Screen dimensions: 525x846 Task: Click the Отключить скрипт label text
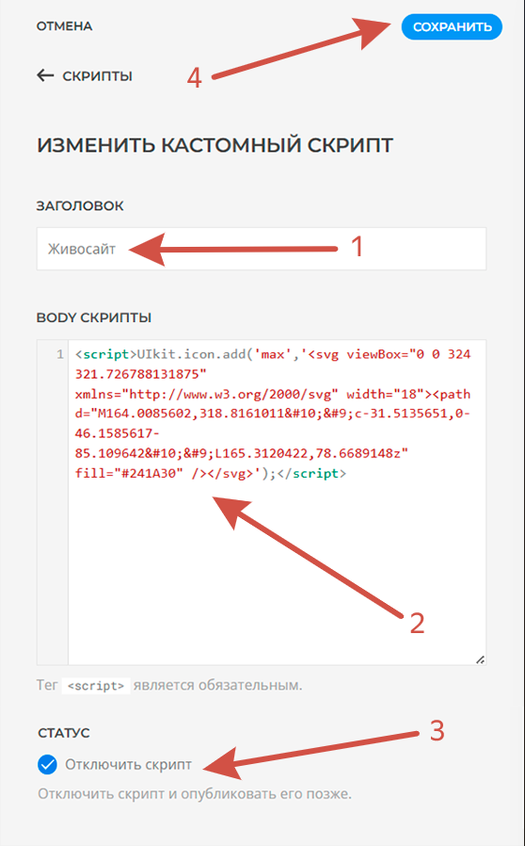click(x=128, y=765)
